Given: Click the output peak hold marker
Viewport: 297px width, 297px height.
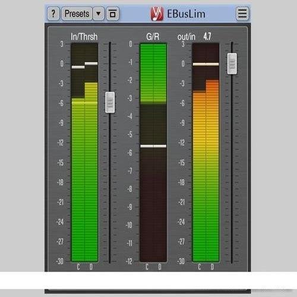Looking at the screenshot, I should coord(206,64).
